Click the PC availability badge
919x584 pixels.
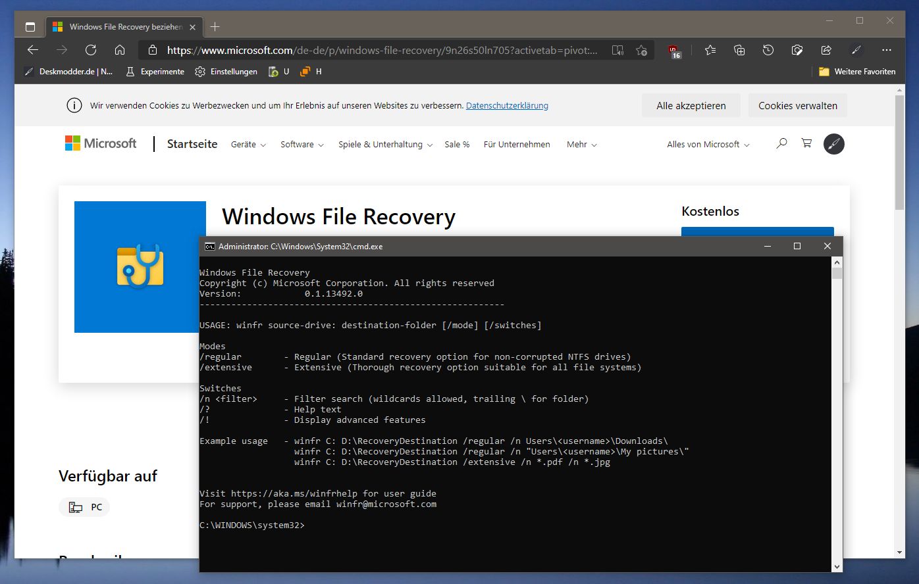(x=85, y=507)
